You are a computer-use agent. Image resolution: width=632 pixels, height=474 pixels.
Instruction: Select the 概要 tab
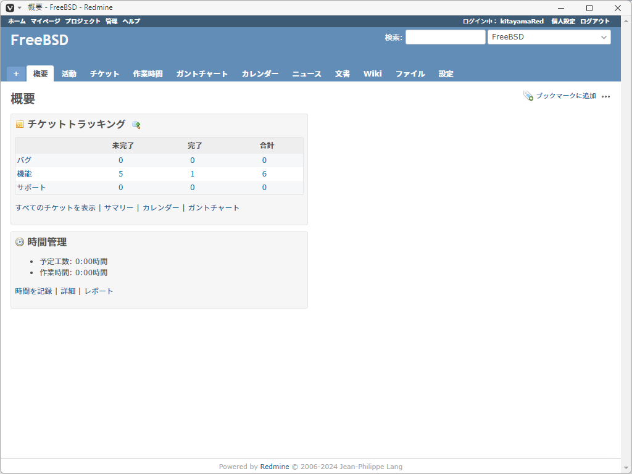pyautogui.click(x=40, y=74)
